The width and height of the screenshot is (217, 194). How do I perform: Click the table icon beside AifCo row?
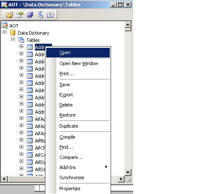(x=30, y=155)
